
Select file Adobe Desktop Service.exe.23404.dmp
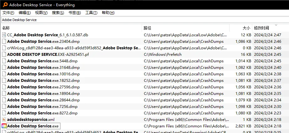pos(44,42)
